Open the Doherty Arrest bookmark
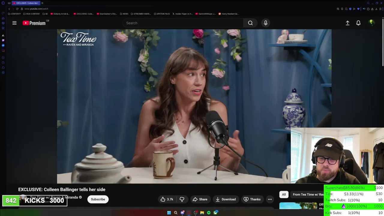This screenshot has height=216, width=384. pyautogui.click(x=60, y=14)
